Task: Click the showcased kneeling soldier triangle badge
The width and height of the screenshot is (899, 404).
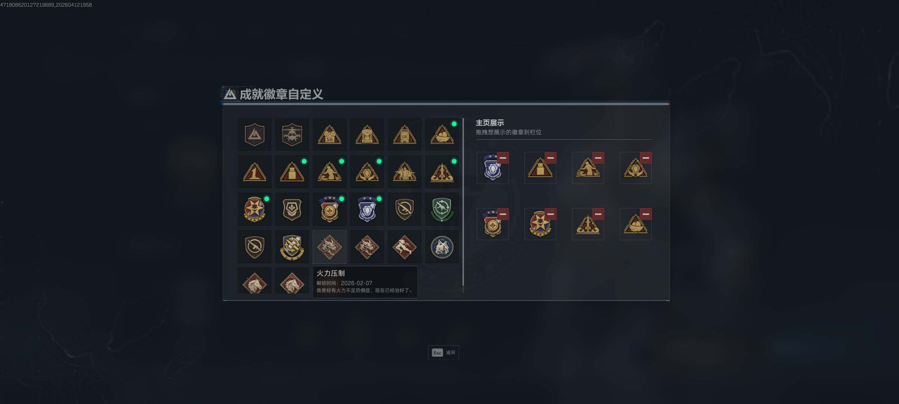Action: 588,168
